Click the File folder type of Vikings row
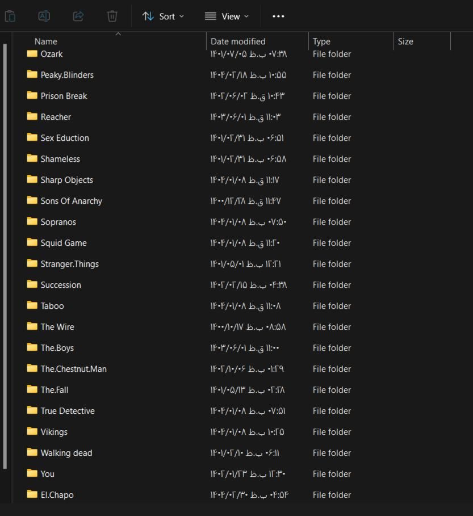Viewport: 473px width, 516px height. 332,432
